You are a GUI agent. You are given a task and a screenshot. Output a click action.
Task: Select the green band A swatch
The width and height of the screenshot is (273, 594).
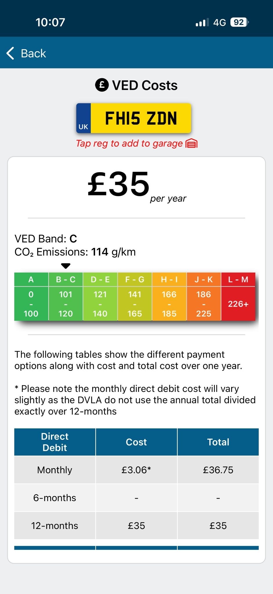pyautogui.click(x=31, y=296)
